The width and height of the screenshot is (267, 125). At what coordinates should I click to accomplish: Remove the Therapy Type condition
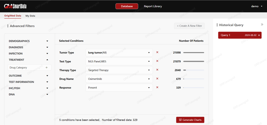157,70
